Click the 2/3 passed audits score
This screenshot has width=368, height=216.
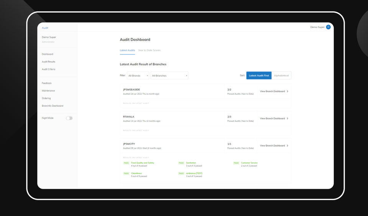click(x=229, y=116)
